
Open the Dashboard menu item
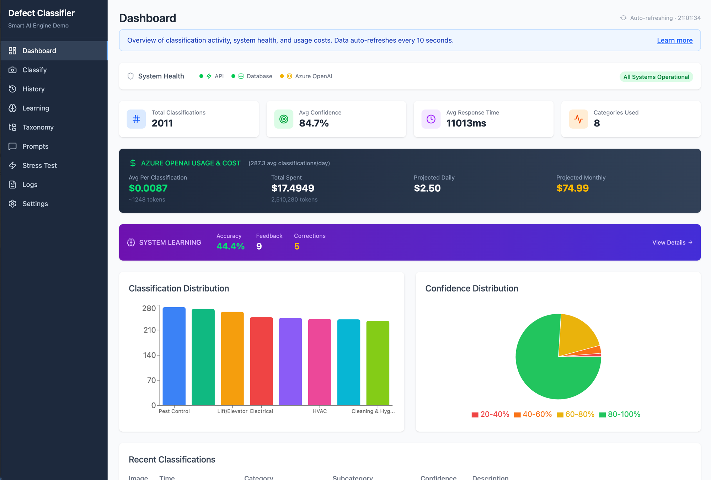pos(54,51)
